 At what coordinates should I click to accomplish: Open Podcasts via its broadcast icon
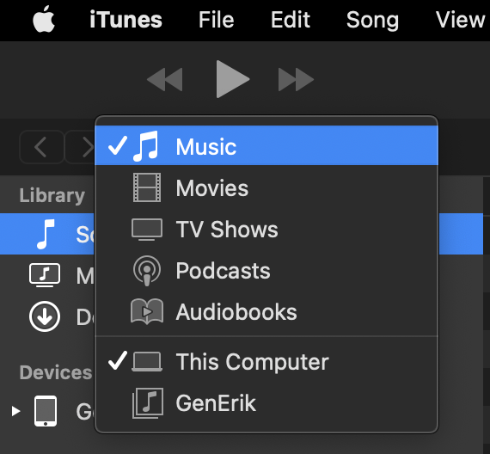tap(147, 271)
